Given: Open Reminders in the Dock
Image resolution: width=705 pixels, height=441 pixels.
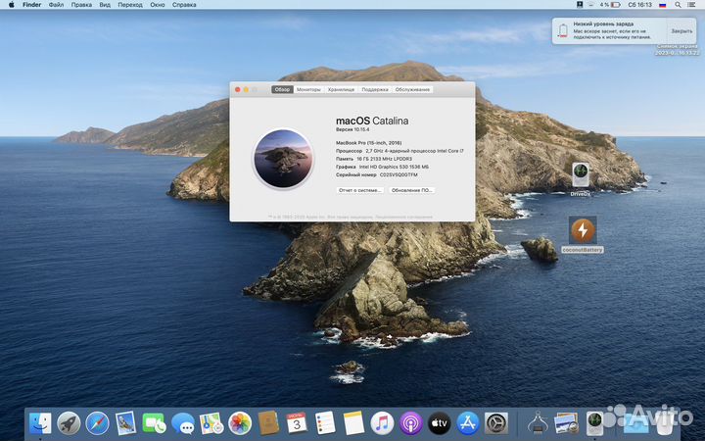Looking at the screenshot, I should coord(325,423).
